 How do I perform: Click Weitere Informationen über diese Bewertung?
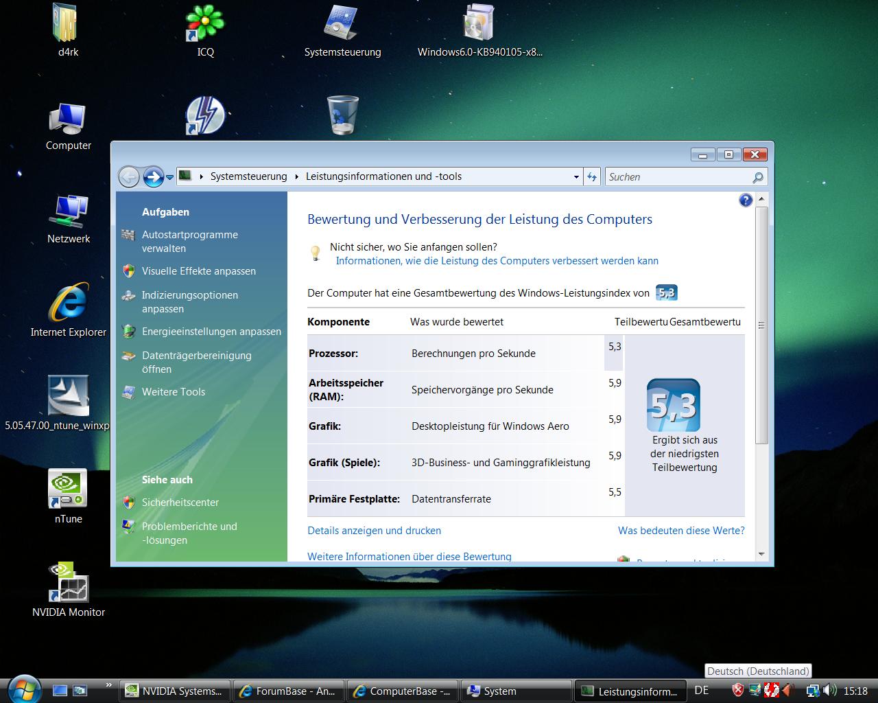click(x=410, y=557)
